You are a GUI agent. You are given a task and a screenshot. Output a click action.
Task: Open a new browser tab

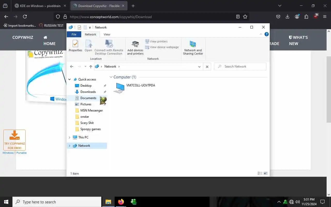[x=133, y=6]
